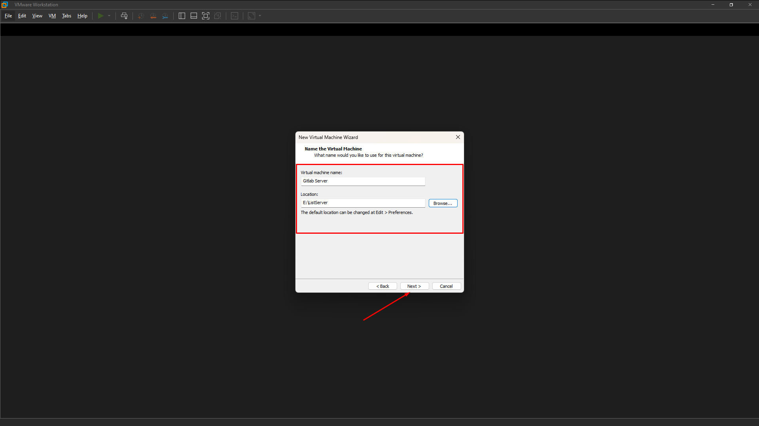Click the green Power On play icon
This screenshot has width=759, height=426.
click(100, 16)
